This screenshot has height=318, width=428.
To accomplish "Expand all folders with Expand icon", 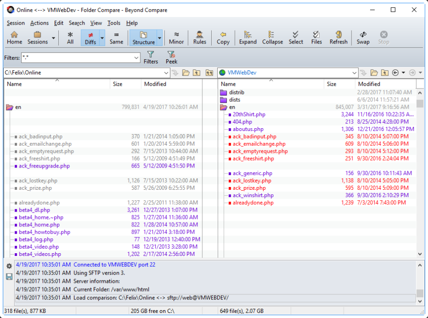I will coord(248,37).
